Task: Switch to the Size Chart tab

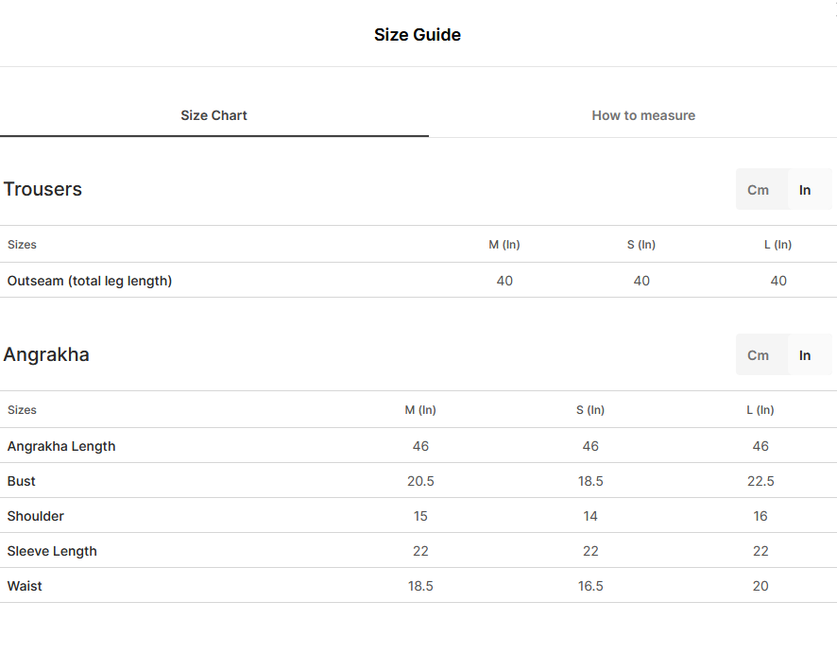Action: click(x=214, y=115)
